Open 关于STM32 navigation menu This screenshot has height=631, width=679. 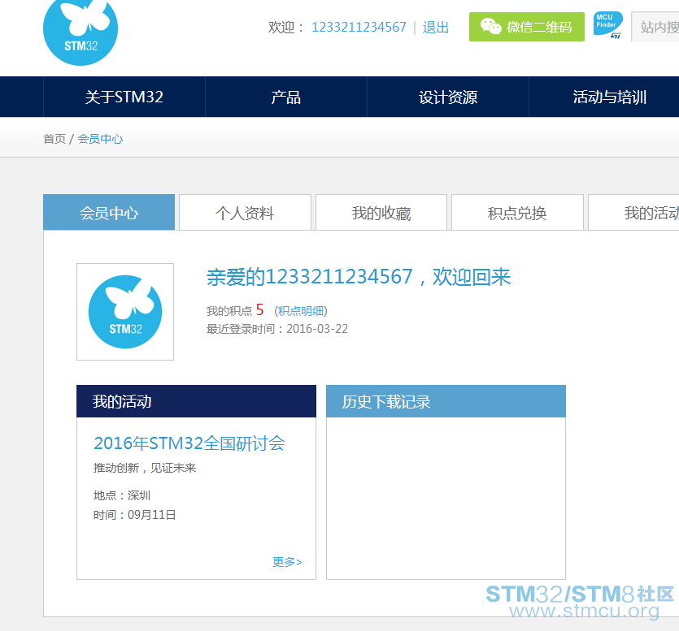coord(124,97)
